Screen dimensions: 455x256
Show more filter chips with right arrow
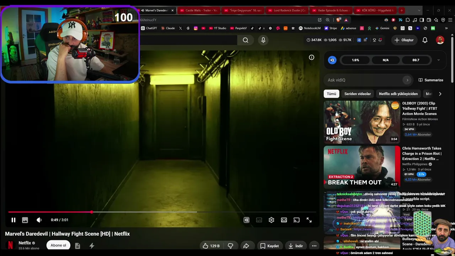click(440, 94)
